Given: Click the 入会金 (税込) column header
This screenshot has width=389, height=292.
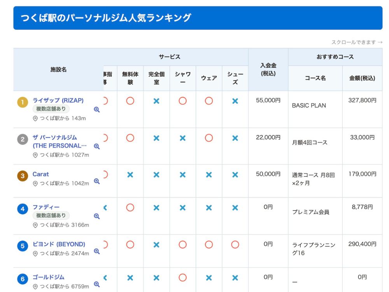Looking at the screenshot, I should [x=268, y=70].
